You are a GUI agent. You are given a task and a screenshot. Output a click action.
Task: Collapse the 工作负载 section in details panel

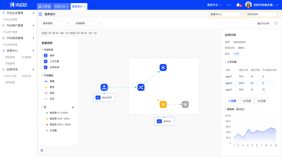click(226, 62)
